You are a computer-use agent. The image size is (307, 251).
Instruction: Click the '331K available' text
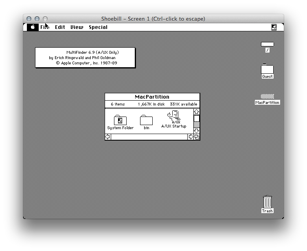(184, 104)
